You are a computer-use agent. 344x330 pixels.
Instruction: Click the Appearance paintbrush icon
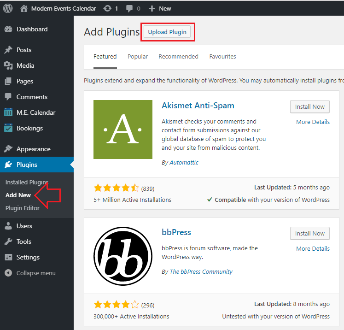8,149
